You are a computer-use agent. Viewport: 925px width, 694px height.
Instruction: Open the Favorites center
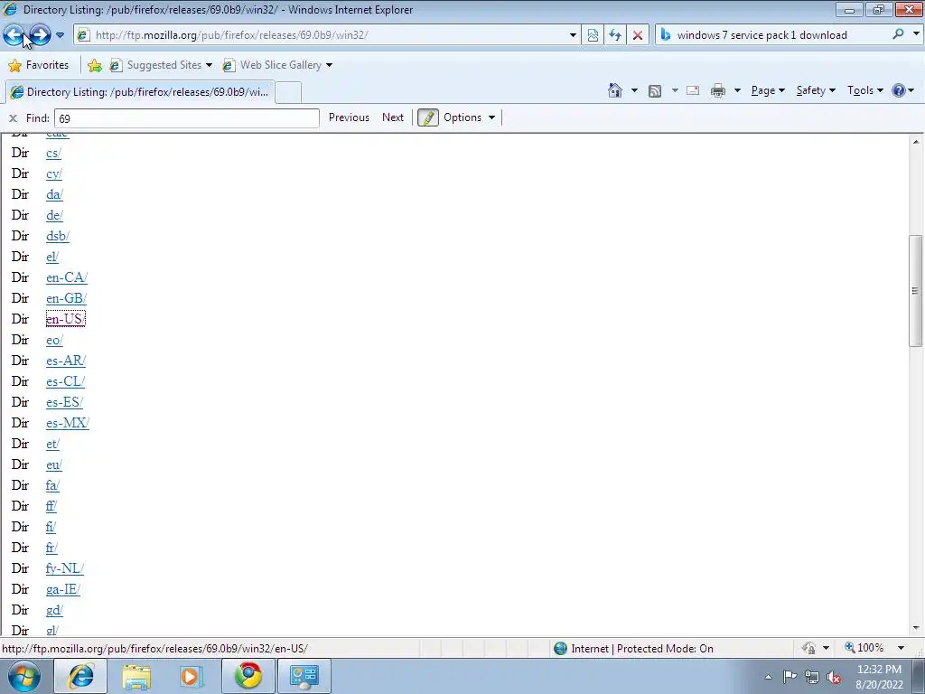[x=39, y=65]
